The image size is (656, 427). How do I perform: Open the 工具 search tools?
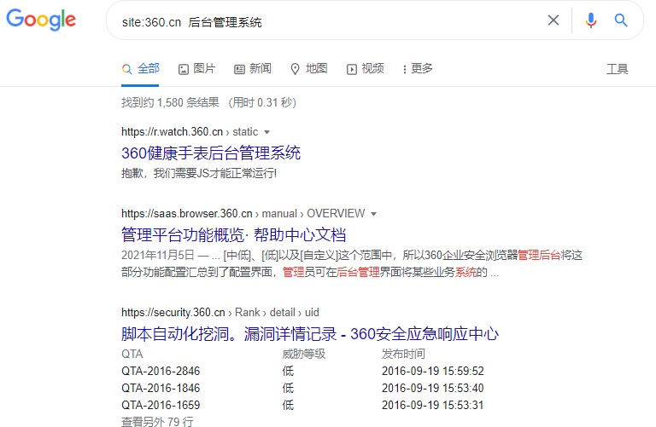coord(617,69)
